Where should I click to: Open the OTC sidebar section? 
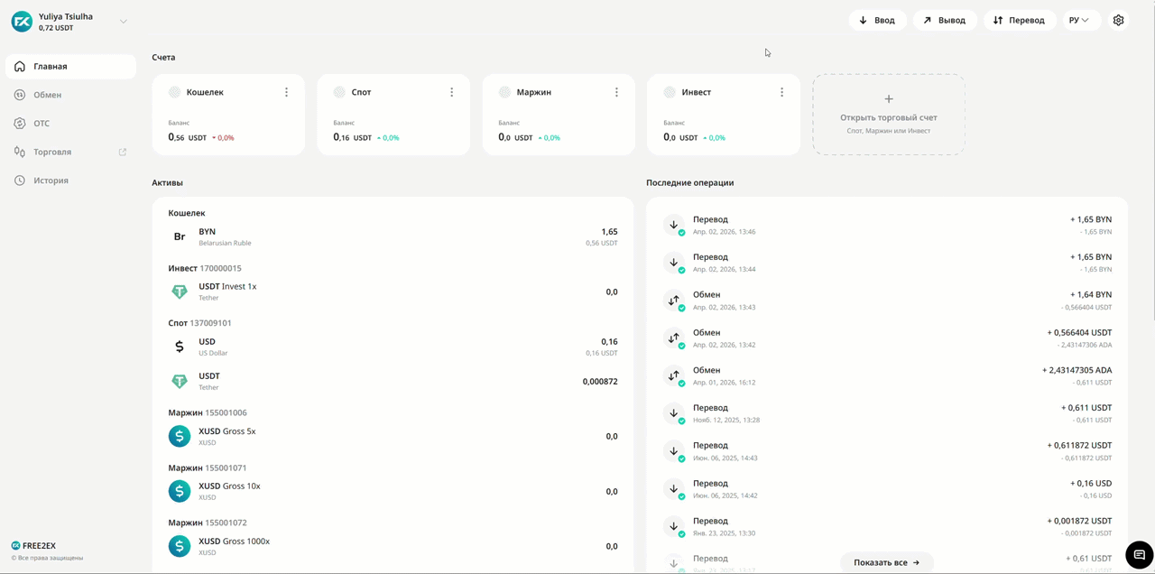click(42, 124)
